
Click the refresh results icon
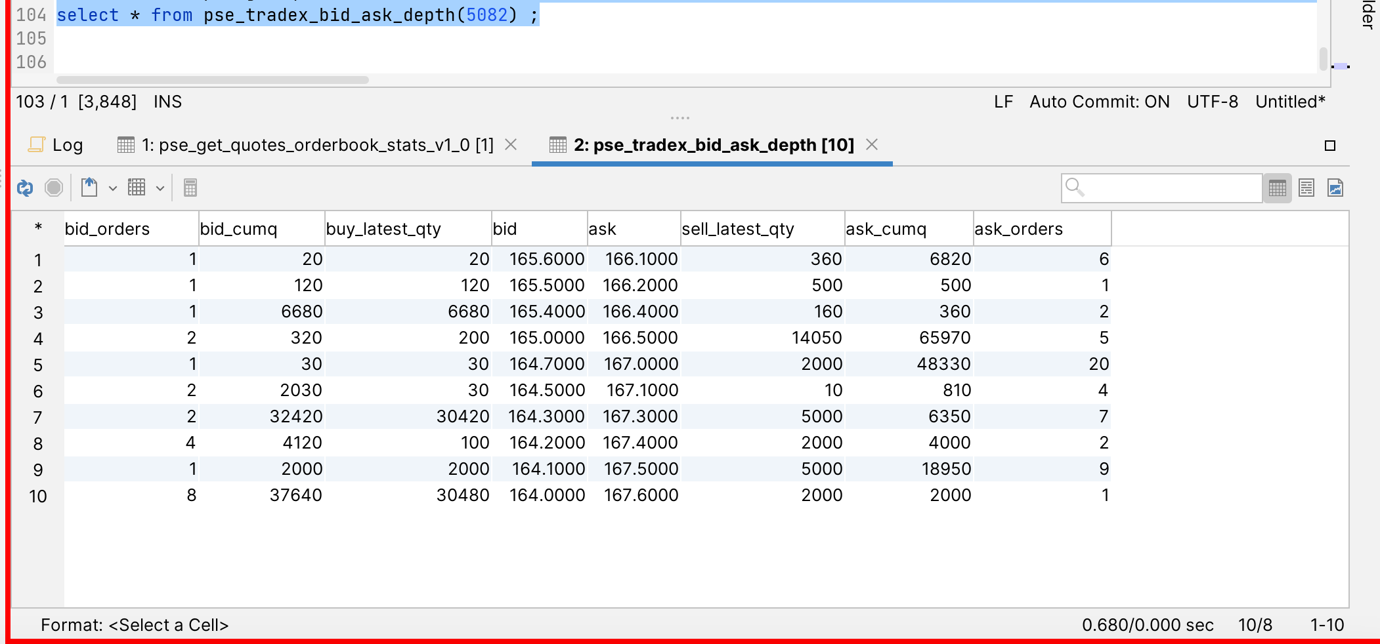(25, 188)
